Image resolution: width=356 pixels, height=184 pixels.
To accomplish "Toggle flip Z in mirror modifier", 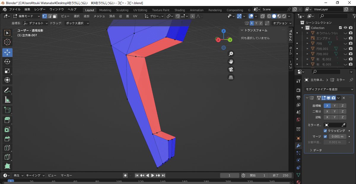I will click(x=342, y=117).
